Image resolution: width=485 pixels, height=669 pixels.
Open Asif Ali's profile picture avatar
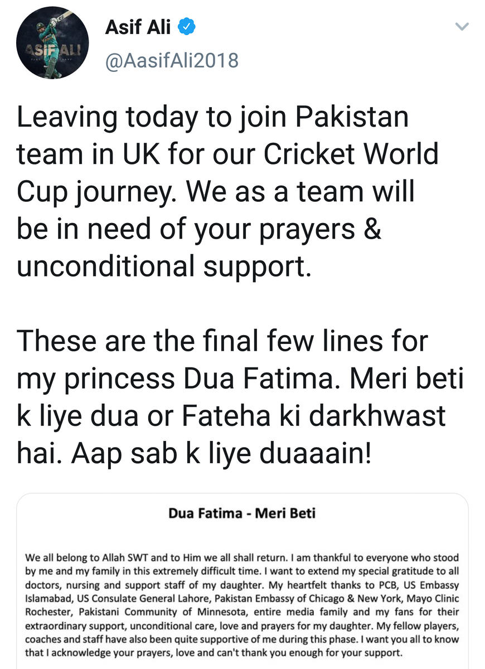click(x=52, y=43)
